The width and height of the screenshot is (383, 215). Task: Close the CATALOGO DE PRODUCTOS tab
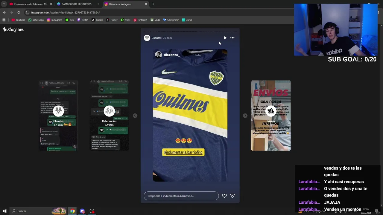click(x=98, y=4)
